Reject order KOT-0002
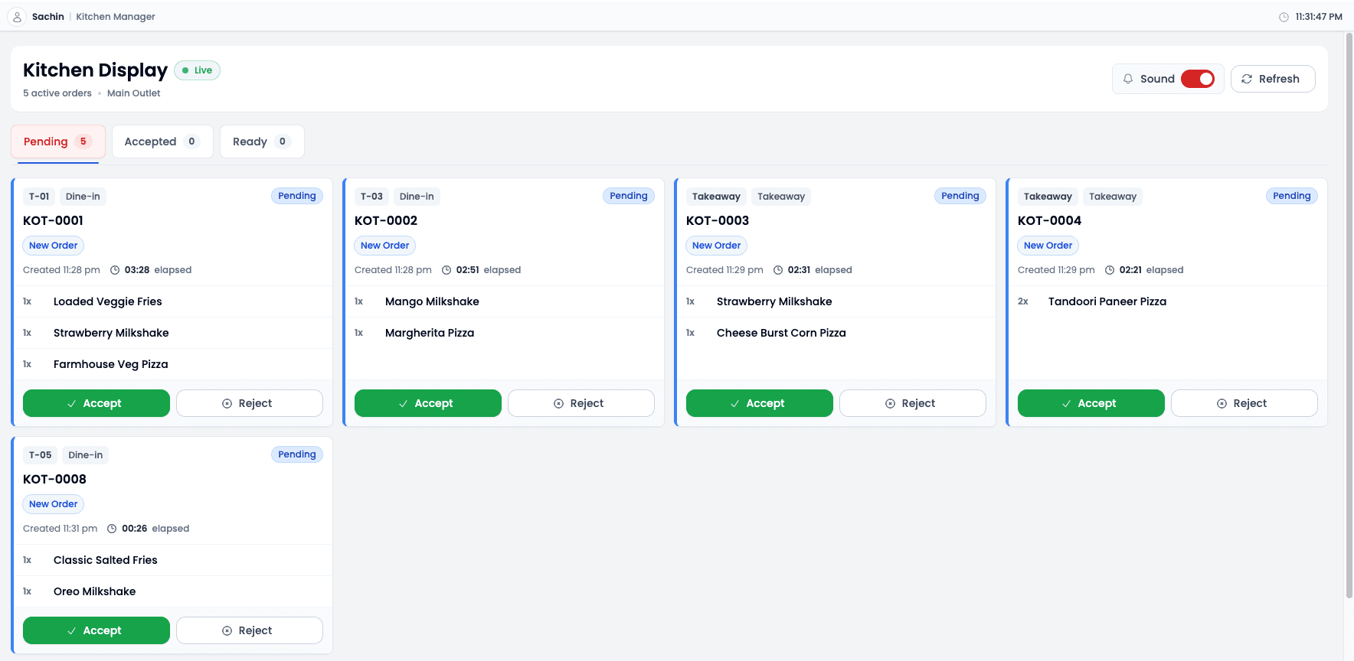Viewport: 1354px width, 661px height. pos(581,403)
